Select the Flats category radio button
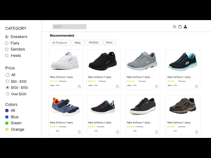 pyautogui.click(x=7, y=43)
